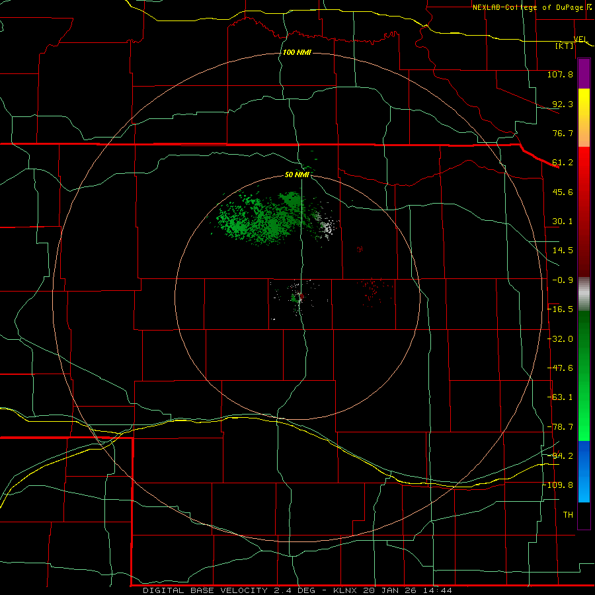The image size is (595, 595).
Task: Select the 61.2 velocity scale value
Action: [x=563, y=163]
